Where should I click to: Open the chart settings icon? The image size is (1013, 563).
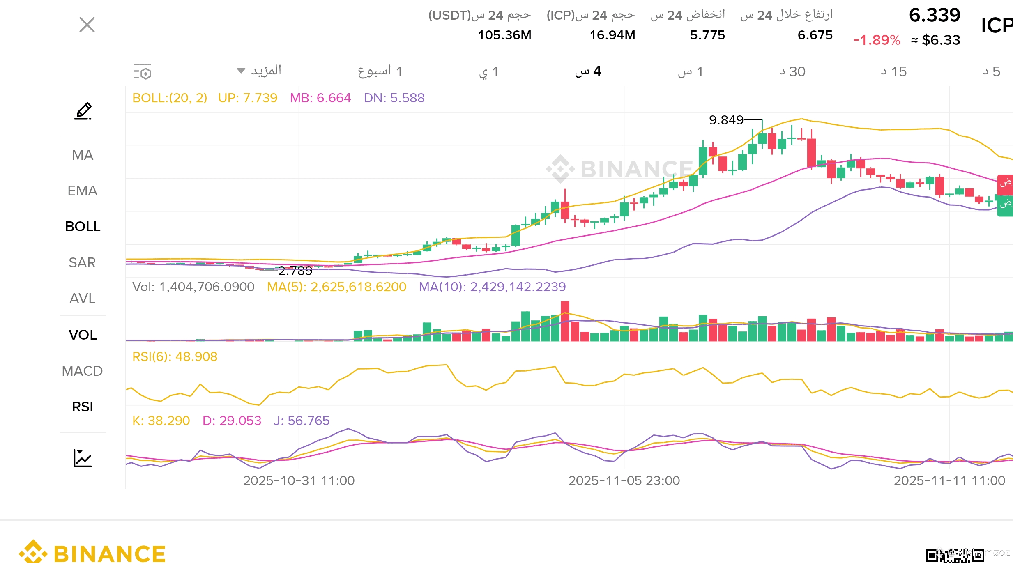(143, 72)
